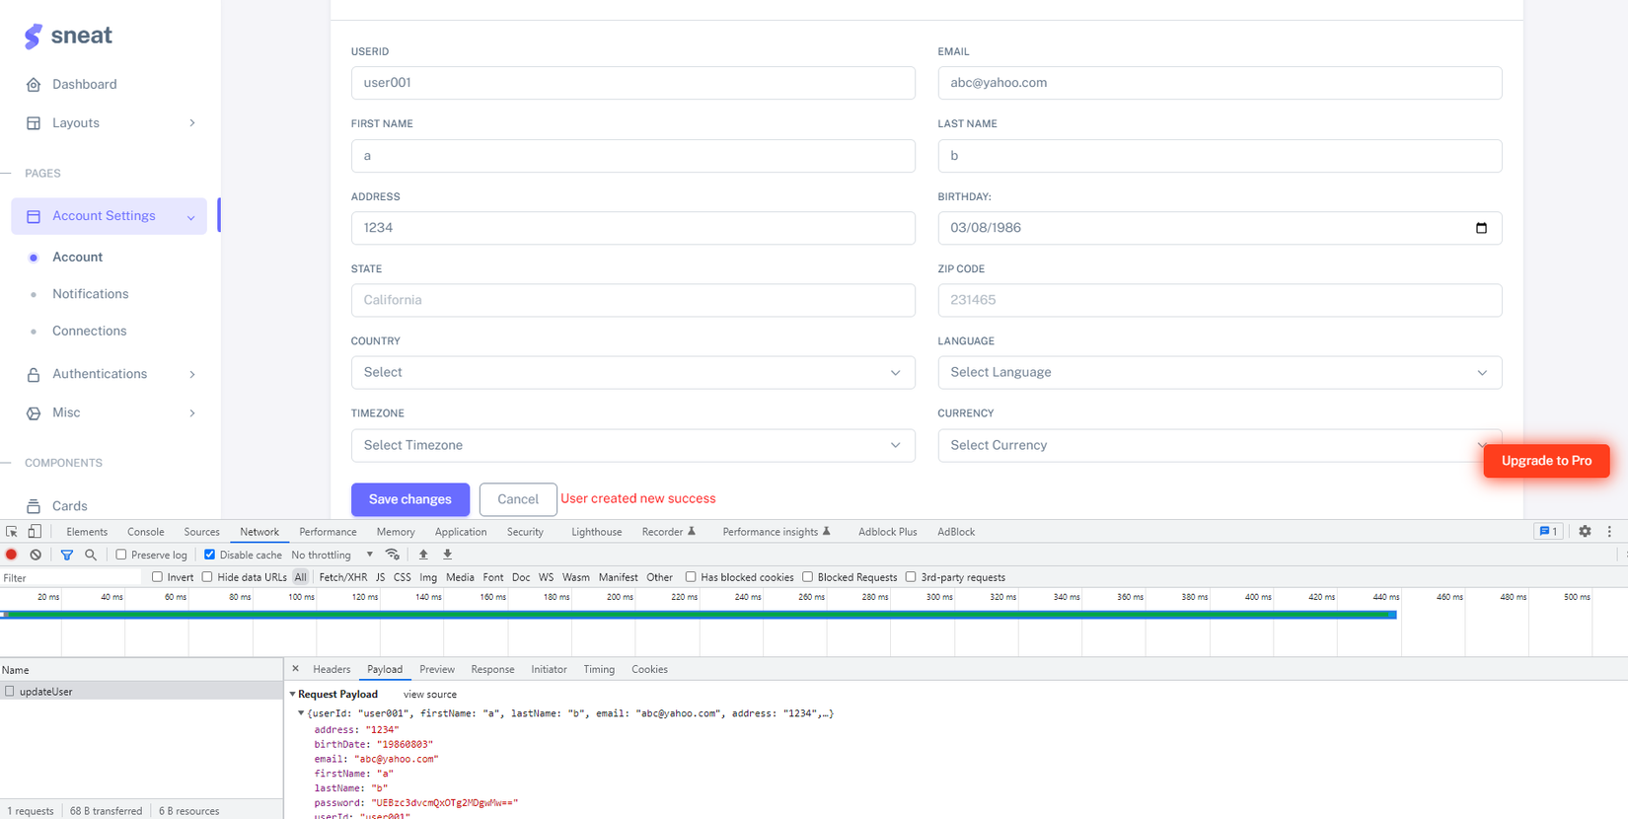Open the birthday calendar picker icon
1628x819 pixels.
(1481, 228)
